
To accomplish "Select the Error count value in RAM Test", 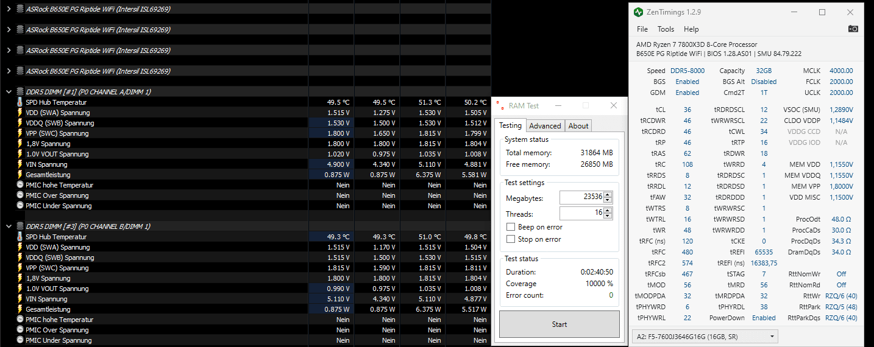I will pyautogui.click(x=611, y=295).
